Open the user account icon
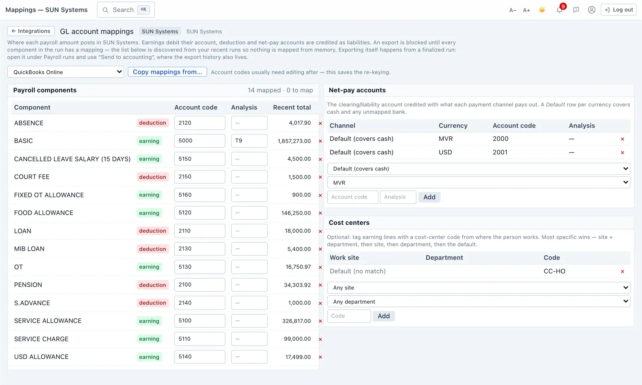Viewport: 642px width, 385px height. click(x=592, y=10)
